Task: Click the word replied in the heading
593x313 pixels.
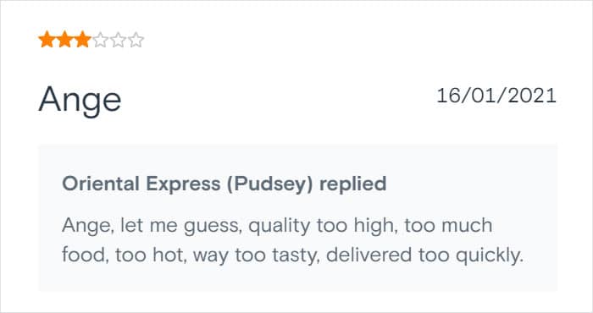Action: pyautogui.click(x=353, y=184)
